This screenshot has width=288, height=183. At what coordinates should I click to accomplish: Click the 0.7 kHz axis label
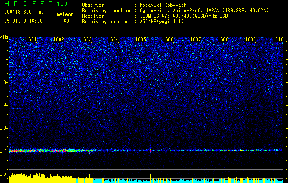point(4,151)
